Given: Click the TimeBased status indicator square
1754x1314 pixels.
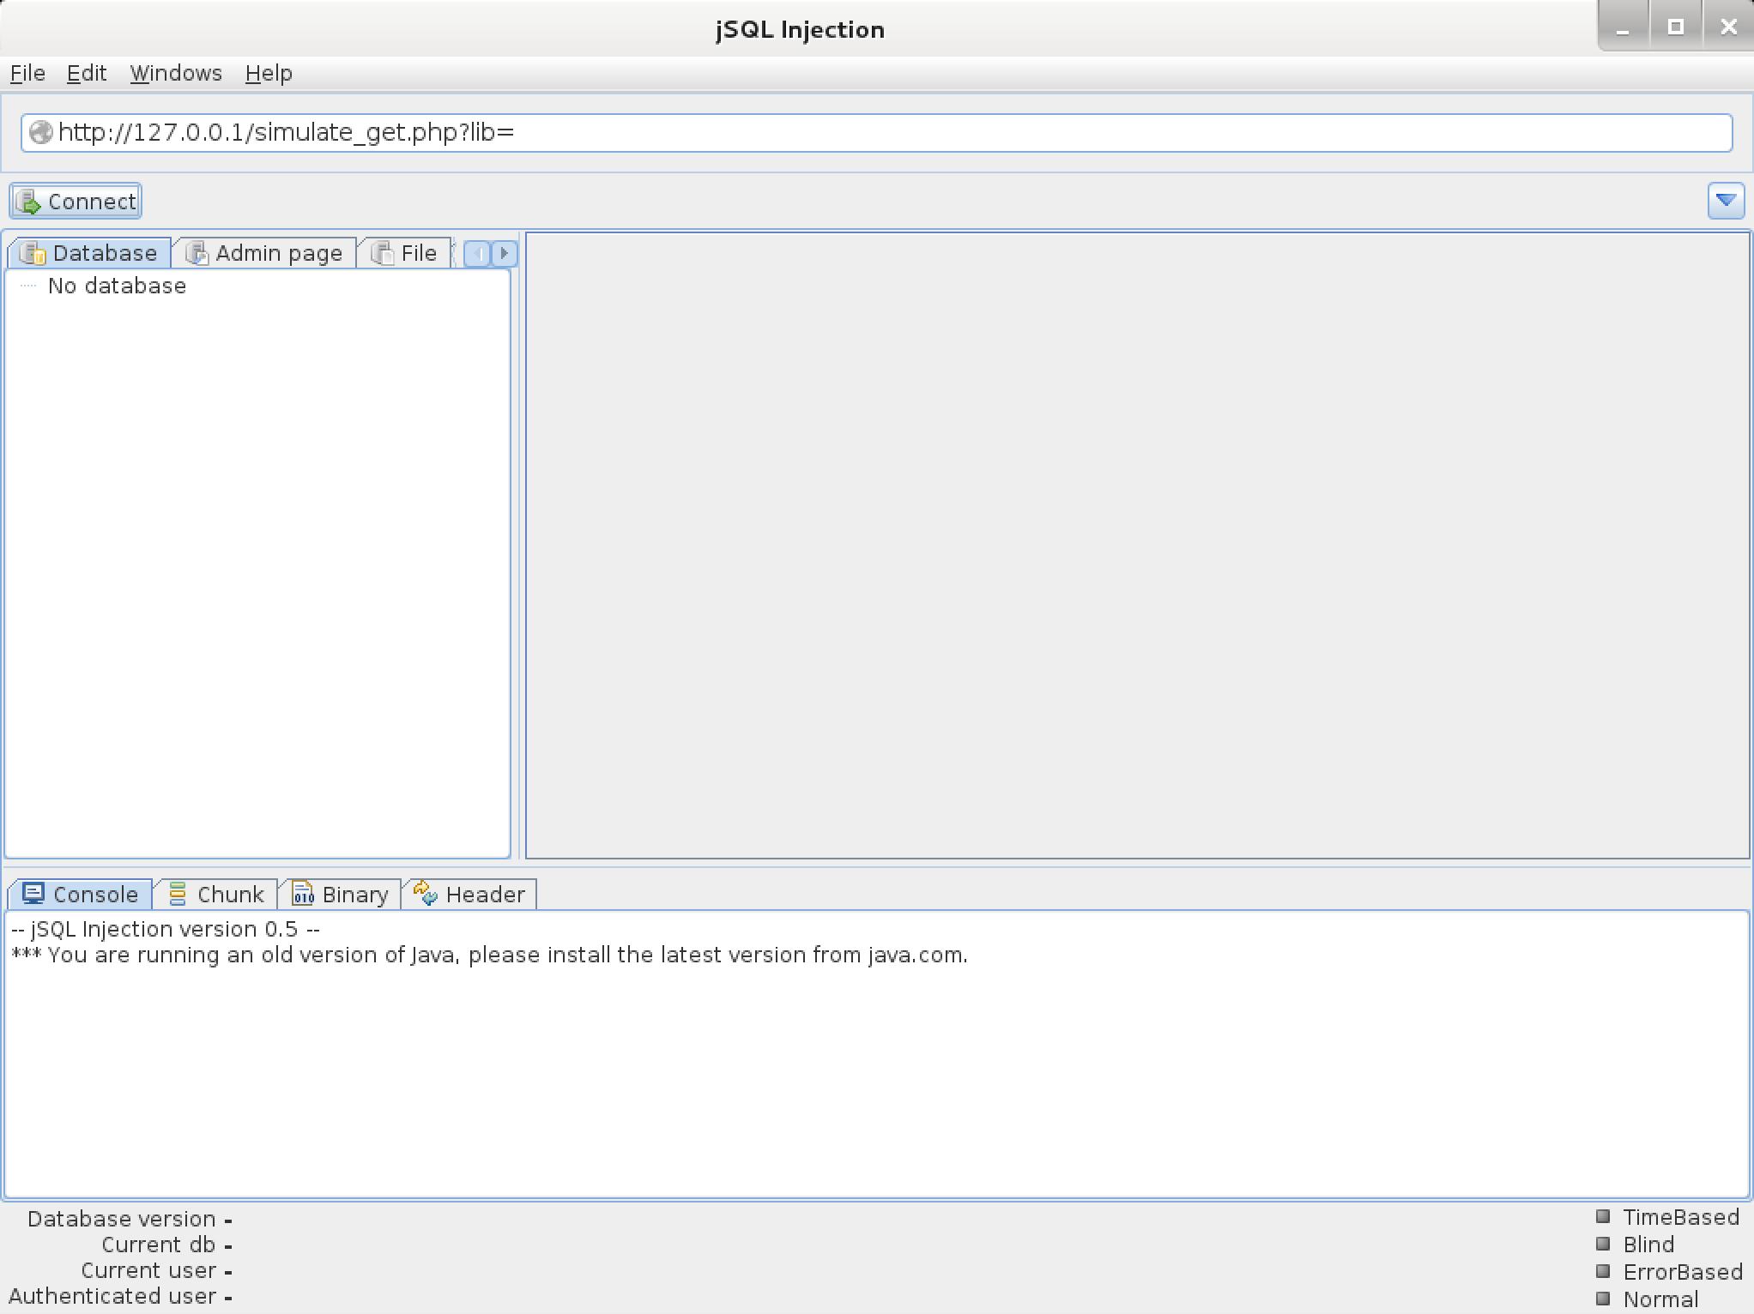Looking at the screenshot, I should click(x=1602, y=1216).
